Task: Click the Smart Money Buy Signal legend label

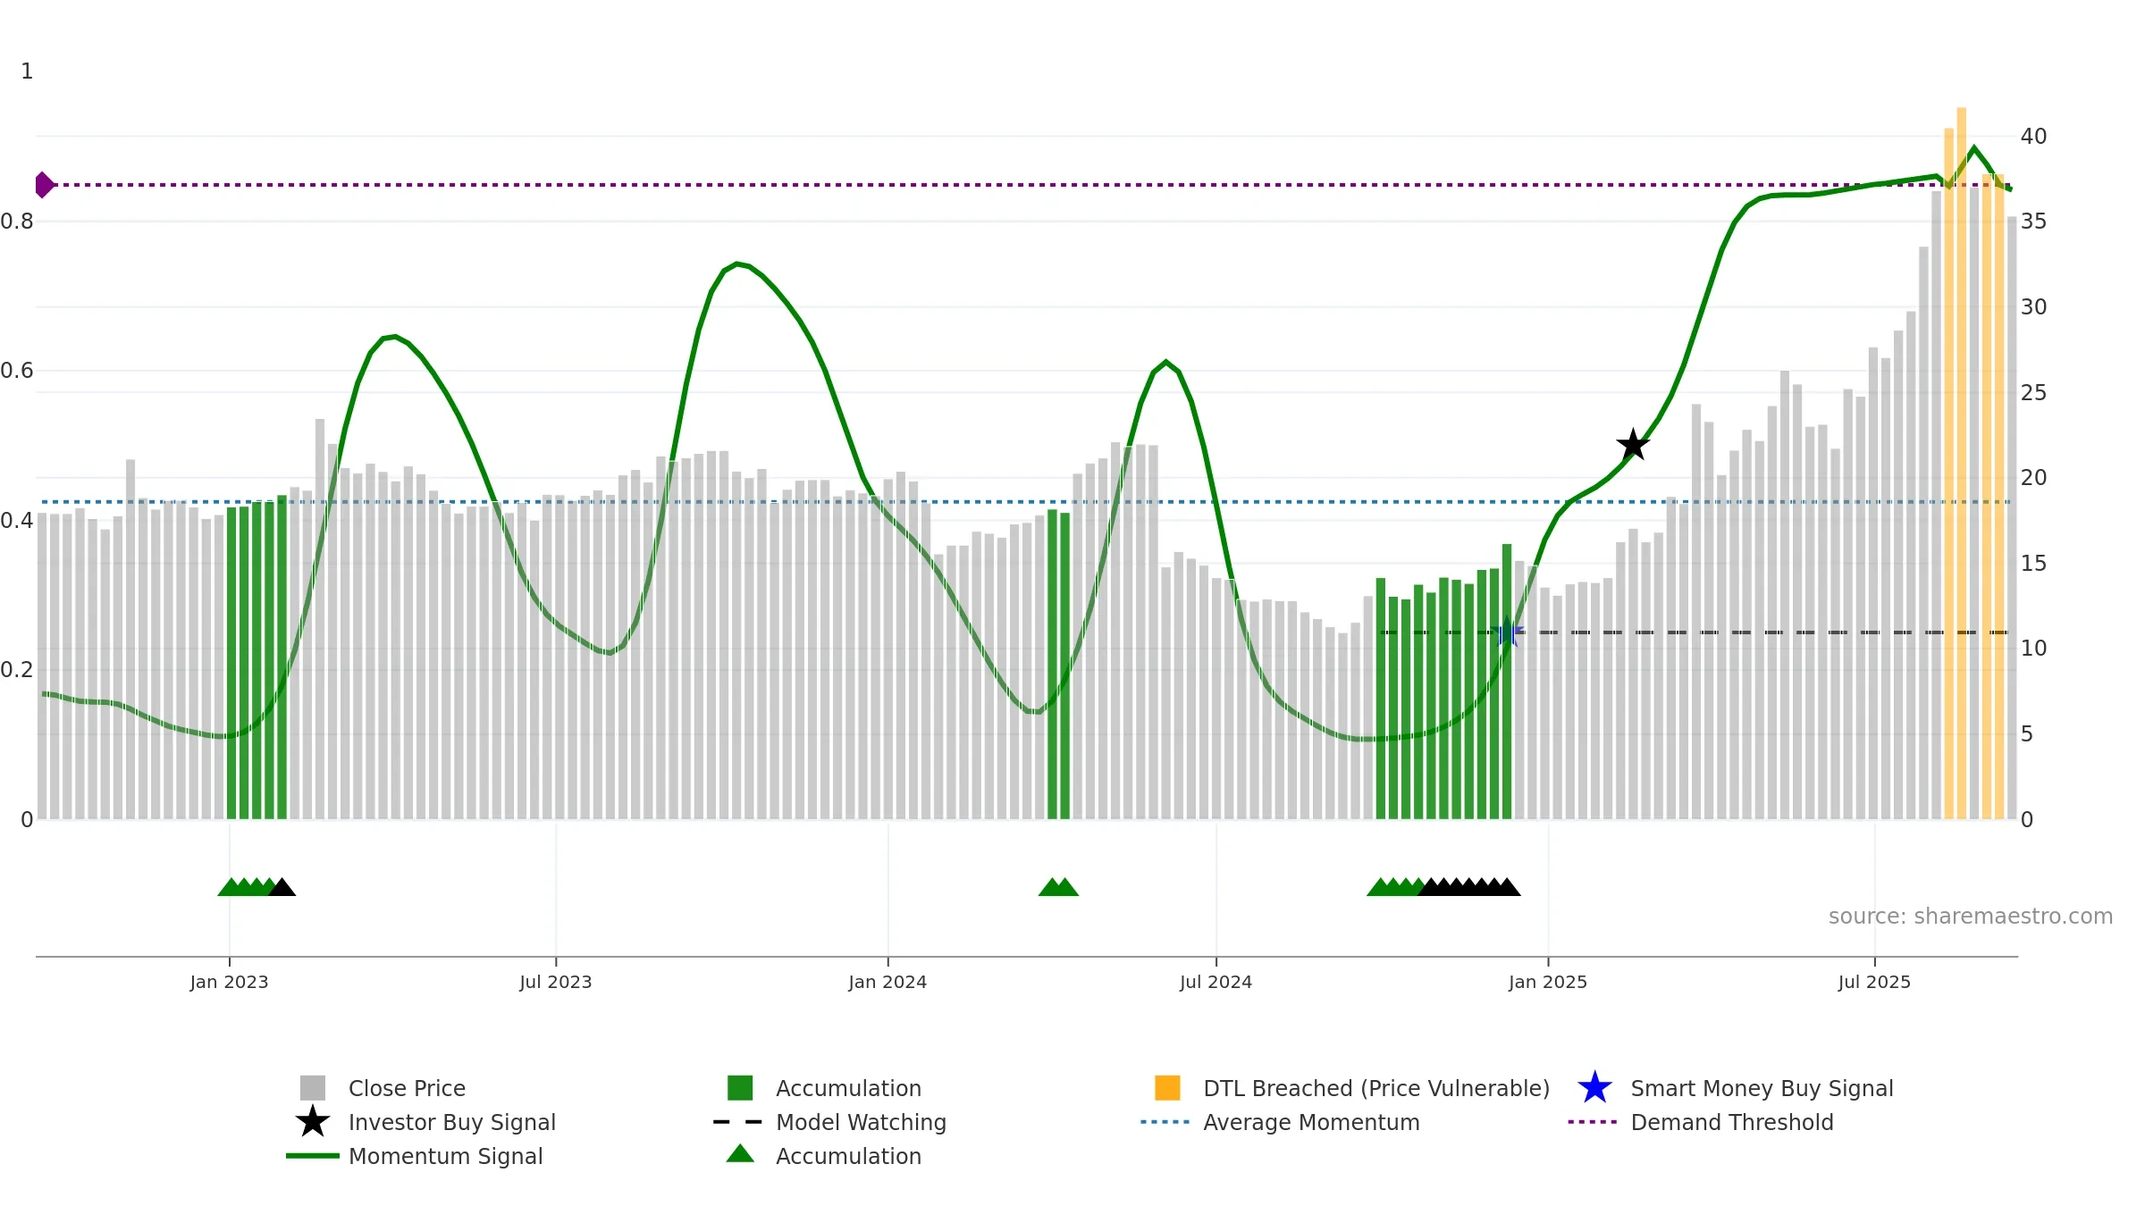Action: 1762,1088
